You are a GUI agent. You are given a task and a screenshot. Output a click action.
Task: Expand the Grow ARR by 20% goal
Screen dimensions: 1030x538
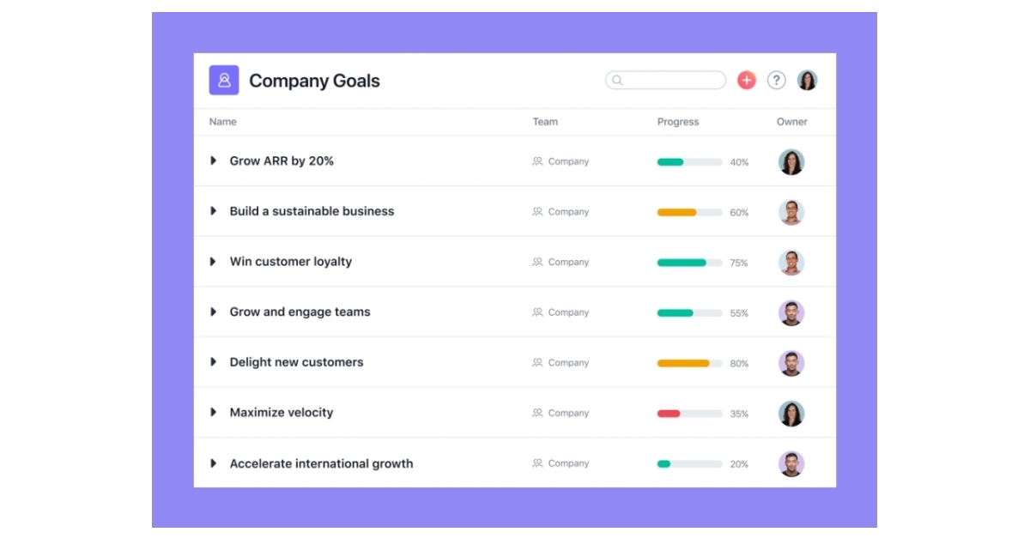click(x=214, y=160)
